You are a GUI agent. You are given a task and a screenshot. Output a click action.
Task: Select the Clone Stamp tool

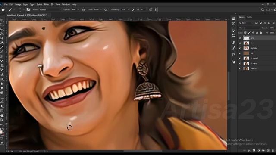2,65
